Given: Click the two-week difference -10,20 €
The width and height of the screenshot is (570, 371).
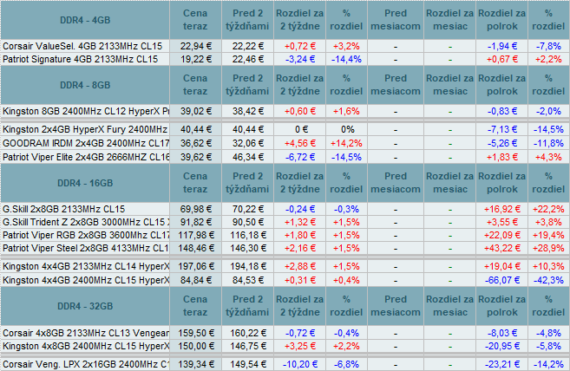Looking at the screenshot, I should click(300, 364).
